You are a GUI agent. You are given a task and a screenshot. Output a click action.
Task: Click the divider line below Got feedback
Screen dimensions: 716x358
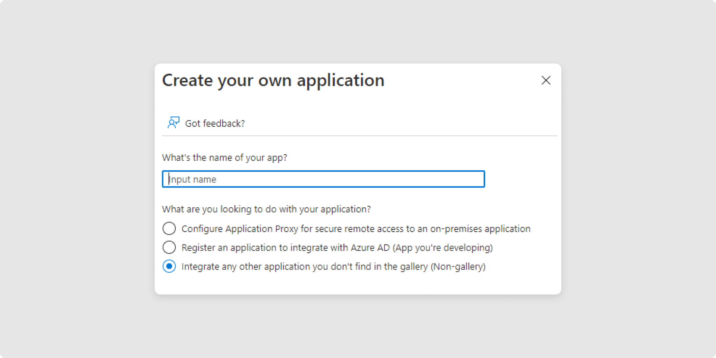tap(359, 136)
